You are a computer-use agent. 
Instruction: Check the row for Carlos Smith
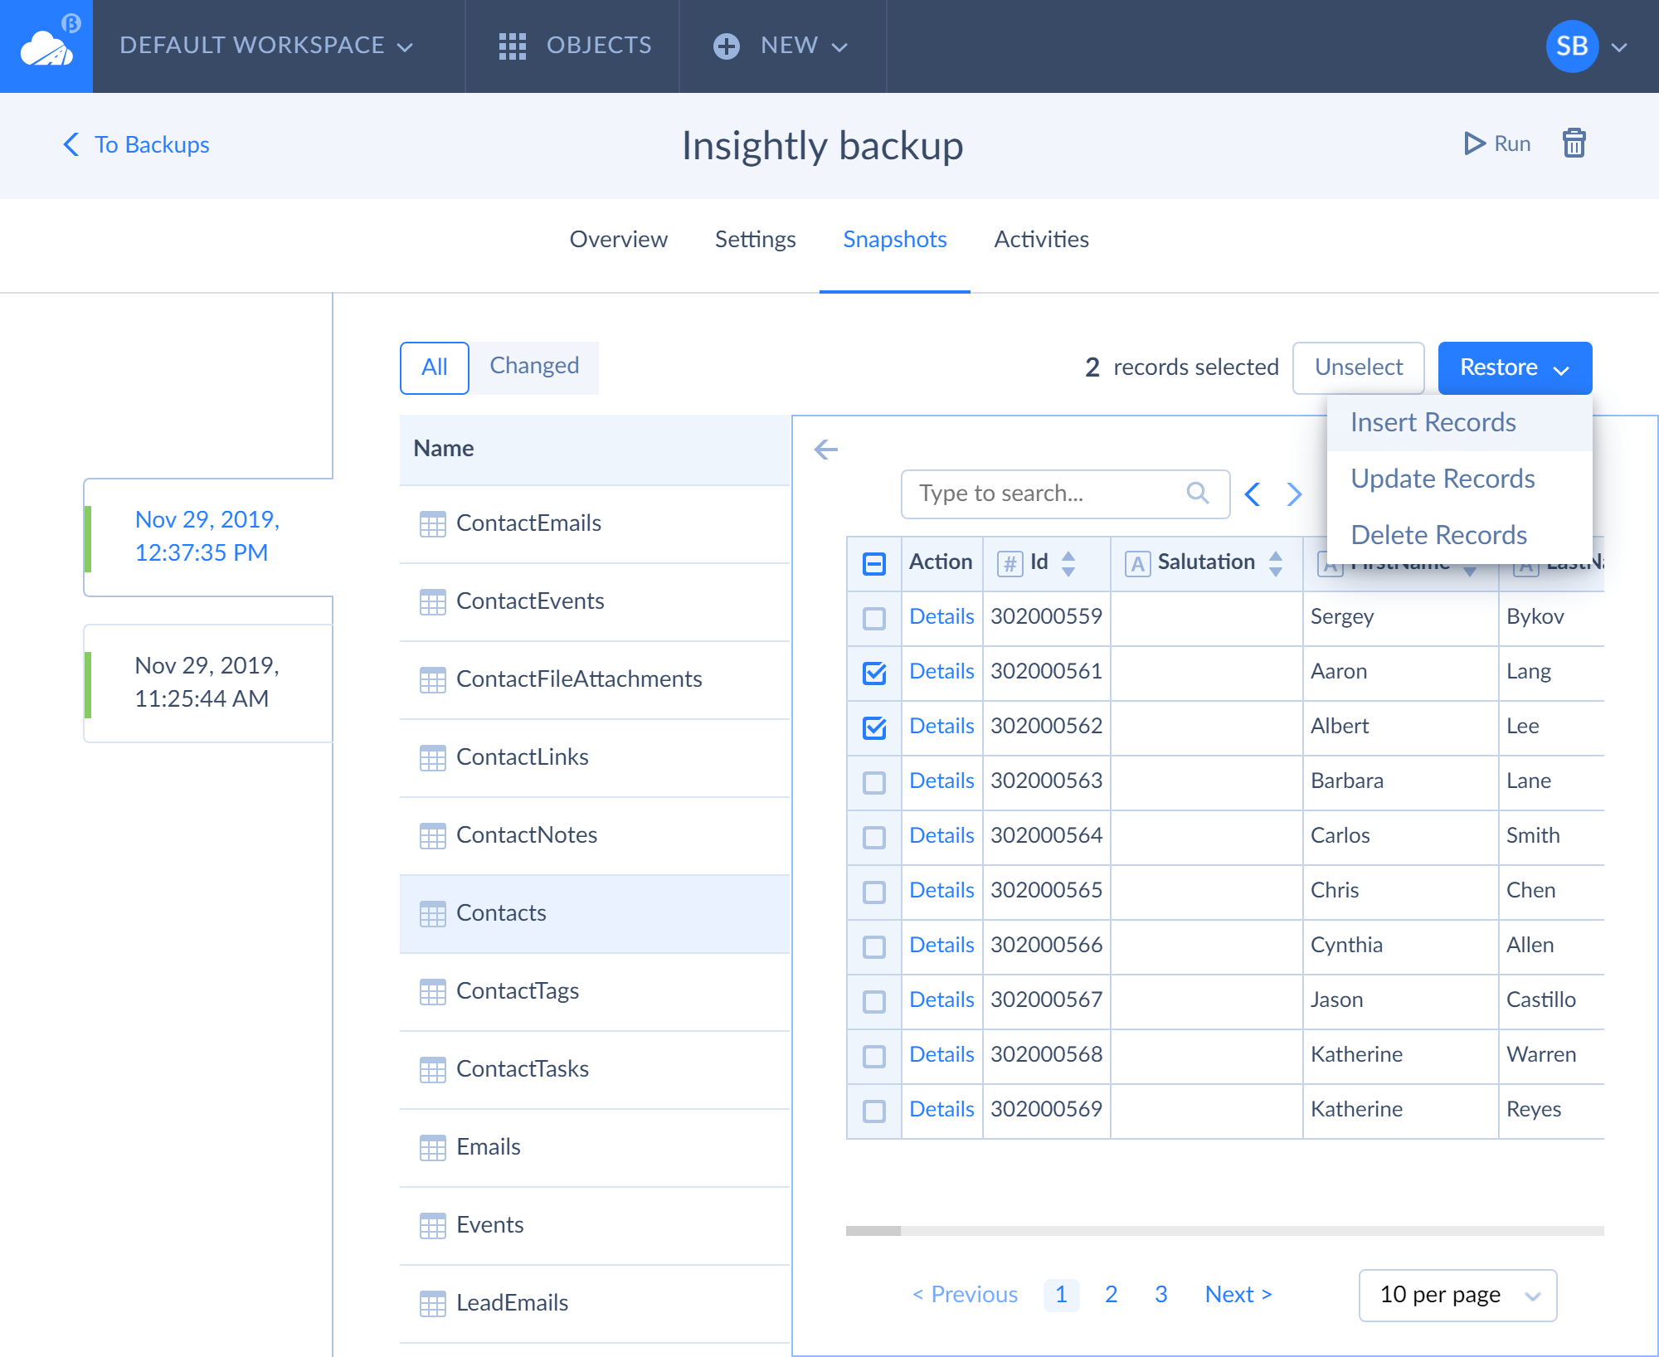[874, 838]
